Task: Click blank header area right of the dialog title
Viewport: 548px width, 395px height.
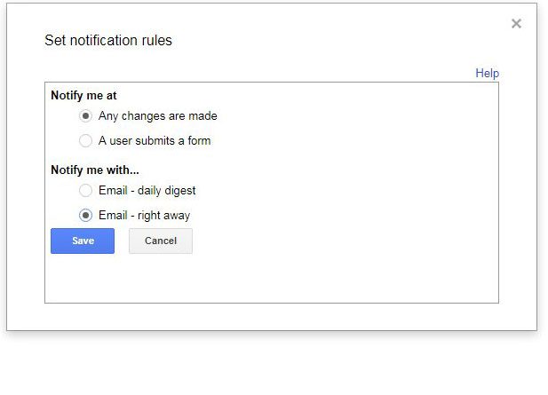Action: (x=338, y=41)
